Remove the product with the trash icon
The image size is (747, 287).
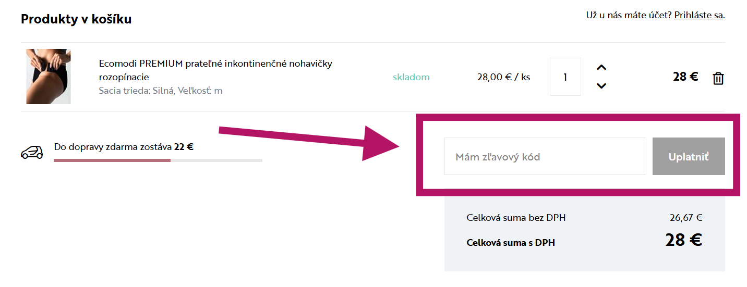coord(718,78)
